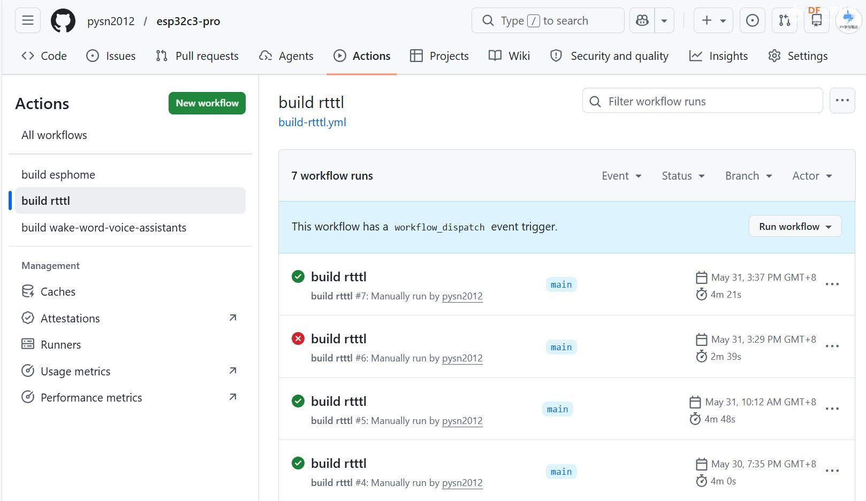
Task: Open three-dot menu for run #6
Action: coord(832,346)
